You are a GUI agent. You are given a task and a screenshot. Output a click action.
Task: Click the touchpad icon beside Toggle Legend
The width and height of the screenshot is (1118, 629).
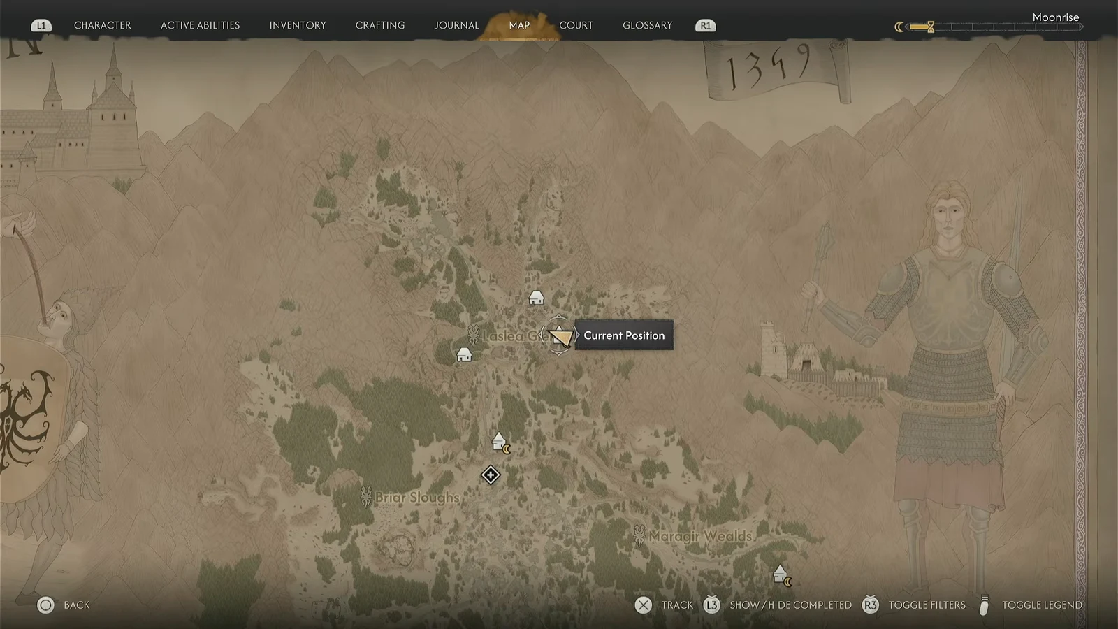(x=984, y=605)
